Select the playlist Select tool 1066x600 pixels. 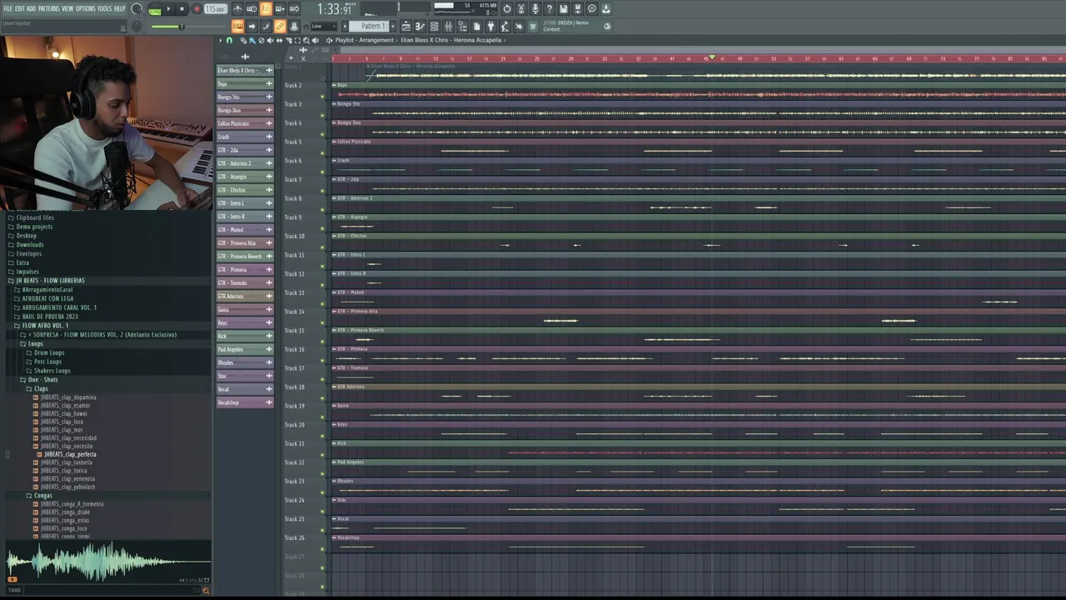(297, 40)
